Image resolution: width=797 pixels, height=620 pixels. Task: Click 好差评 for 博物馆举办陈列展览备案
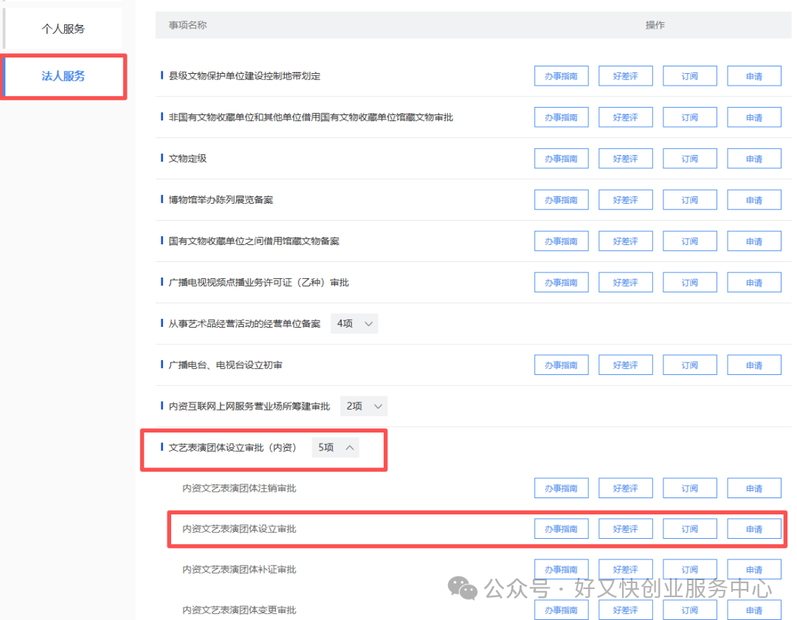pos(626,200)
